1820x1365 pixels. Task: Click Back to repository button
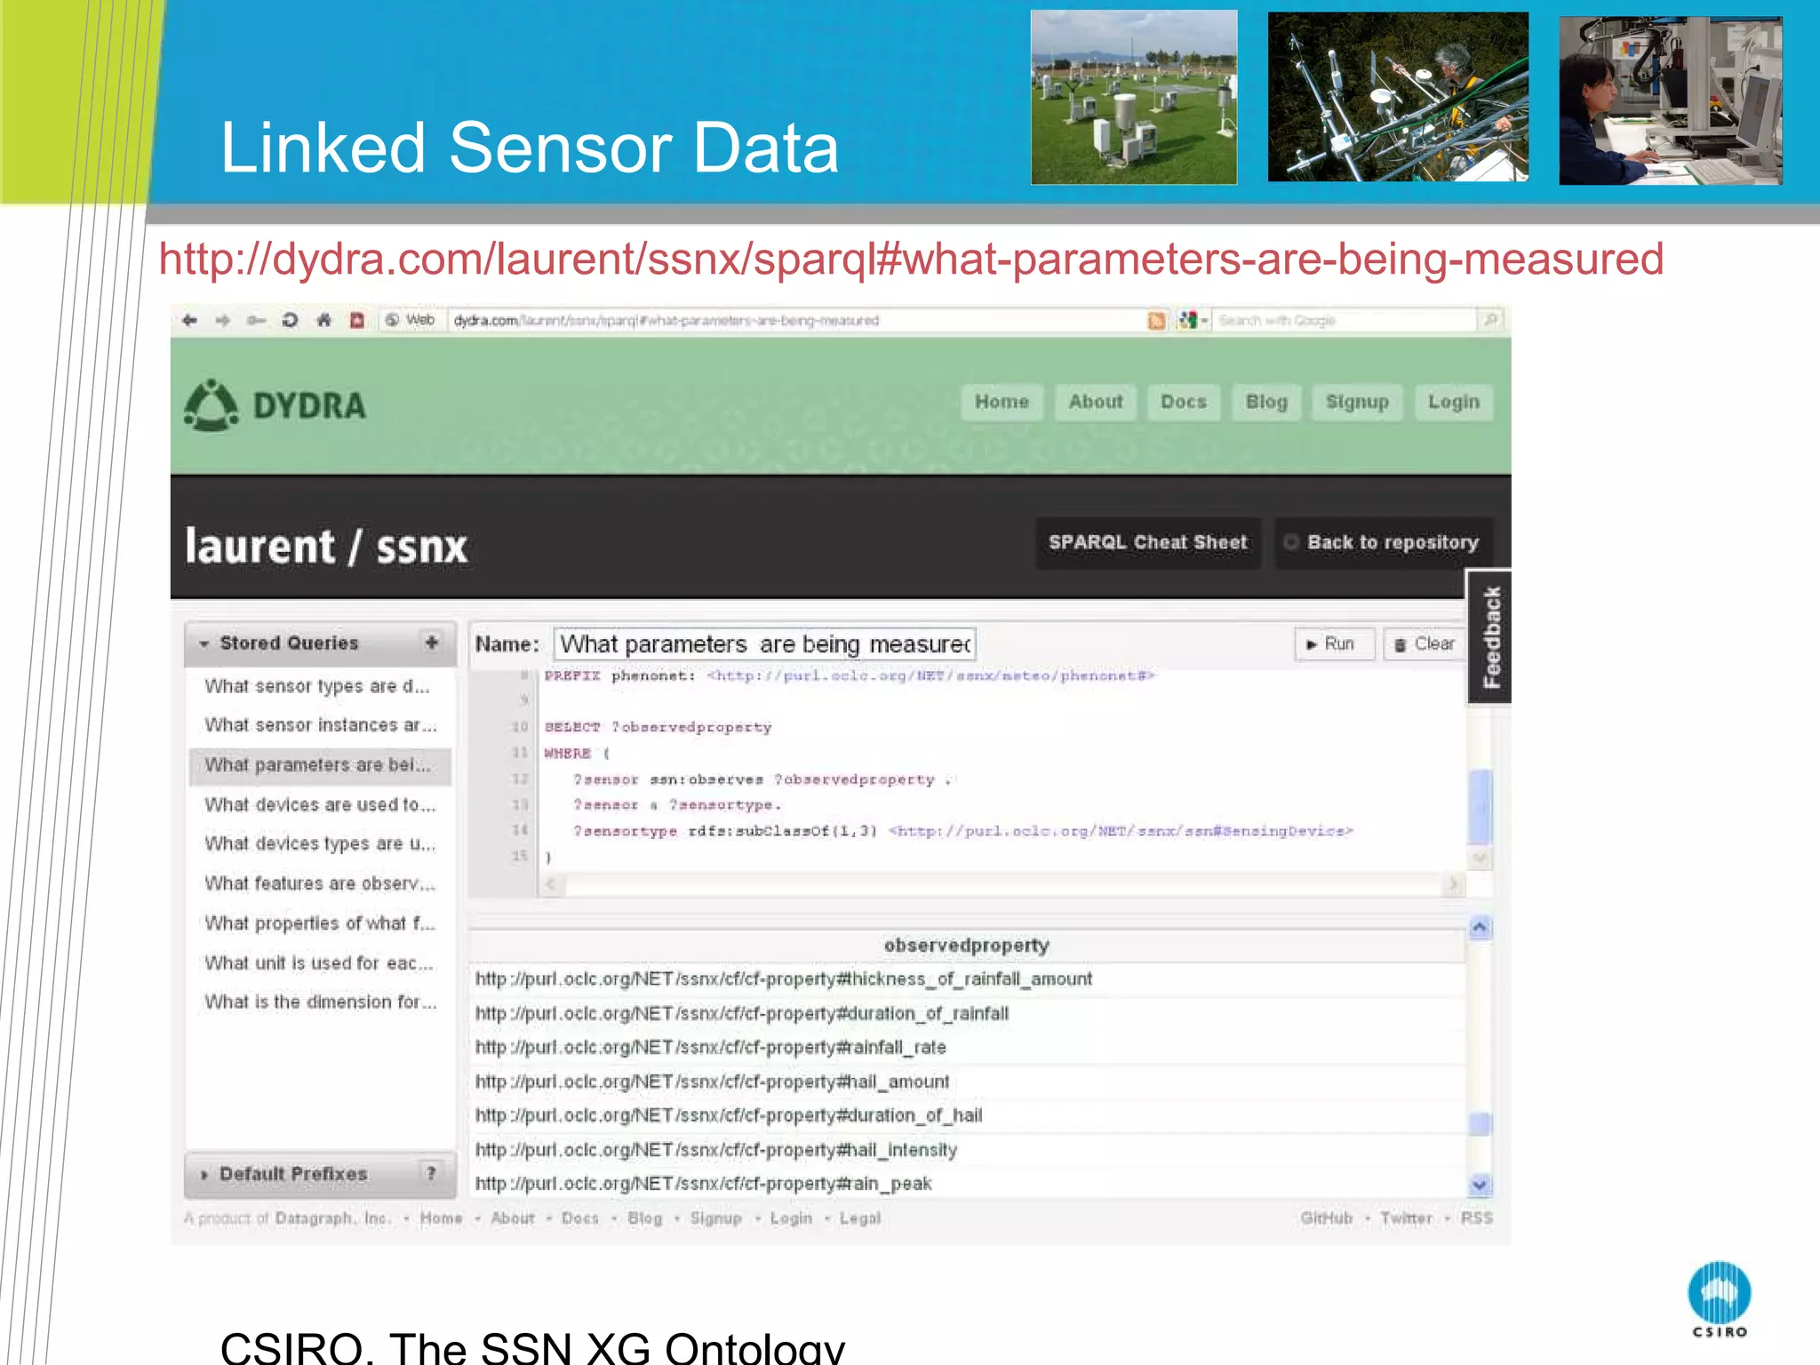click(1384, 543)
